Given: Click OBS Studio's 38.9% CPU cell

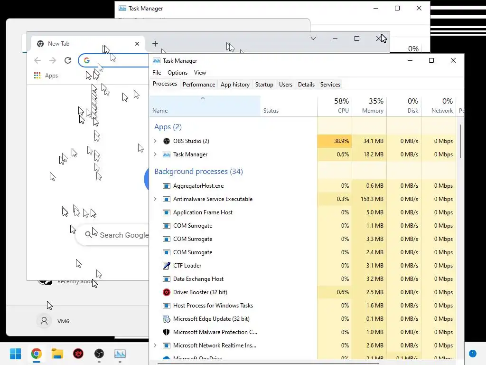Looking at the screenshot, I should point(335,141).
